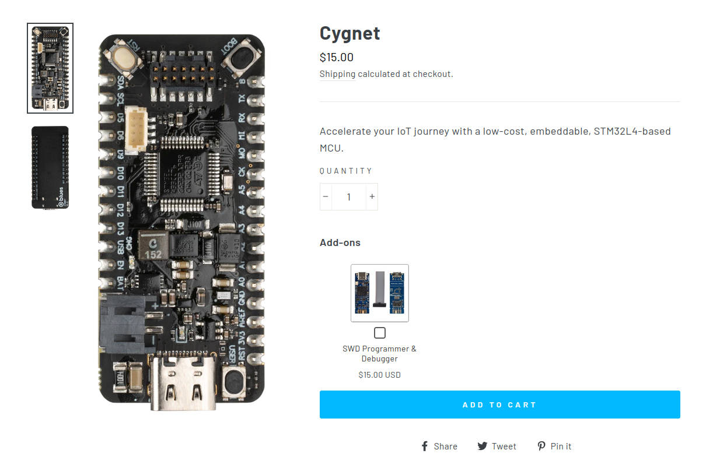
Task: Click the Tweet text link
Action: click(x=504, y=446)
